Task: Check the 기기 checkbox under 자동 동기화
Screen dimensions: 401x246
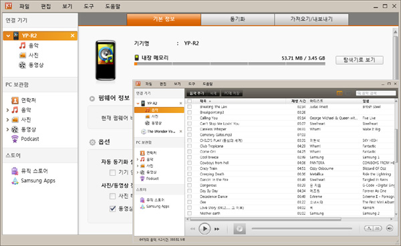Action: 112,172
